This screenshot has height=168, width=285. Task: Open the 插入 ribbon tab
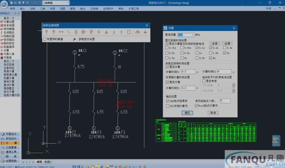(22, 9)
